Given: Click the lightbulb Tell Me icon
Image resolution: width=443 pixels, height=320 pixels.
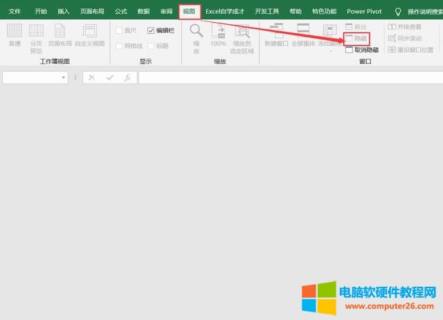Looking at the screenshot, I should point(398,12).
